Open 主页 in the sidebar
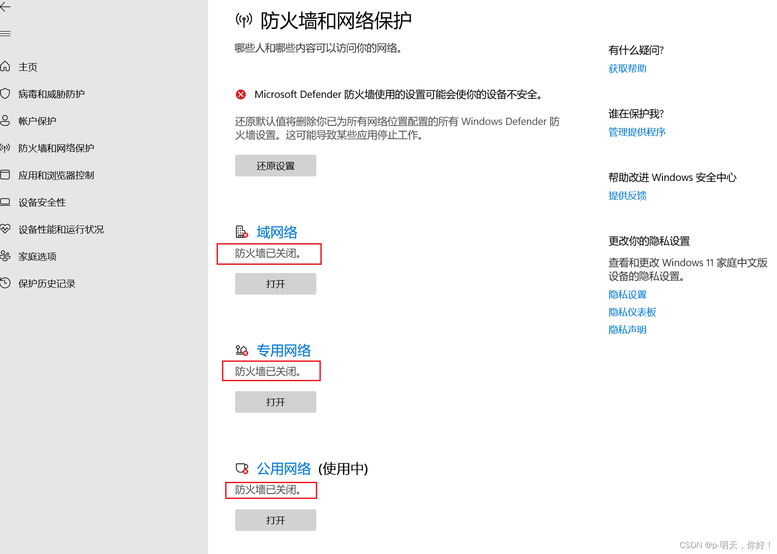The height and width of the screenshot is (554, 777). point(28,67)
